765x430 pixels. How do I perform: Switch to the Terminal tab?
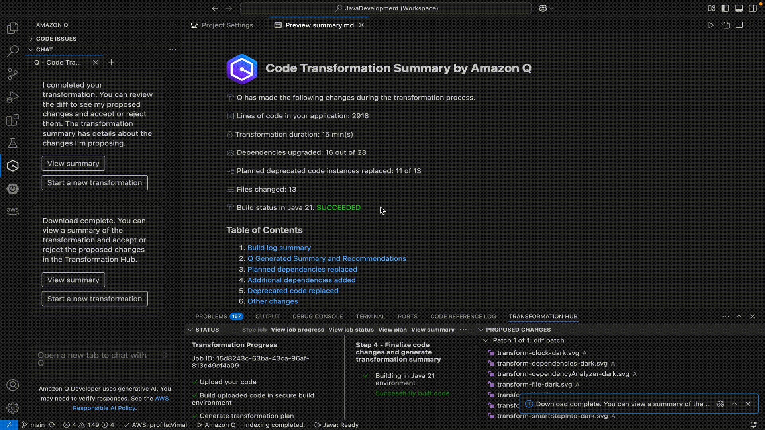[x=370, y=316]
